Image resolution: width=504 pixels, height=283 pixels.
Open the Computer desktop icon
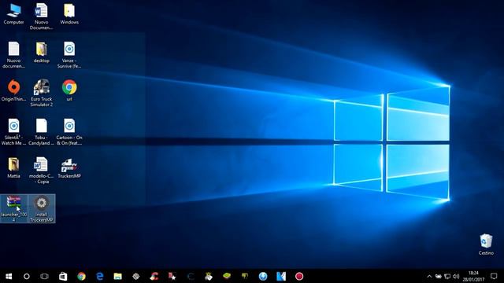click(14, 14)
